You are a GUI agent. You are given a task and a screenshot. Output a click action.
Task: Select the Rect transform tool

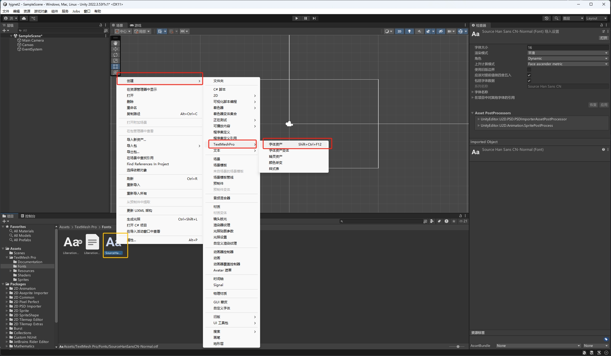click(x=115, y=67)
